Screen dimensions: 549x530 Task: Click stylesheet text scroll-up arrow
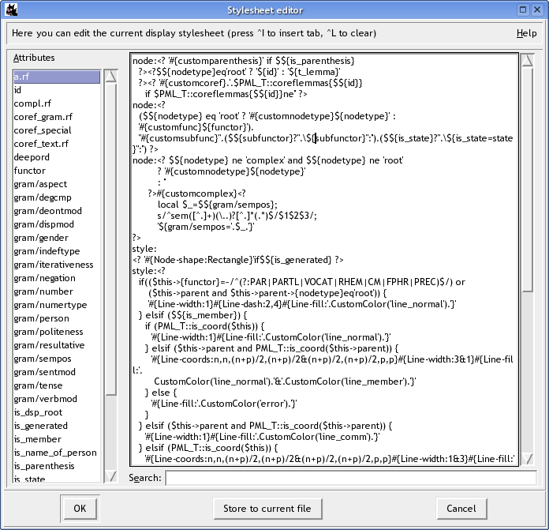pos(527,60)
